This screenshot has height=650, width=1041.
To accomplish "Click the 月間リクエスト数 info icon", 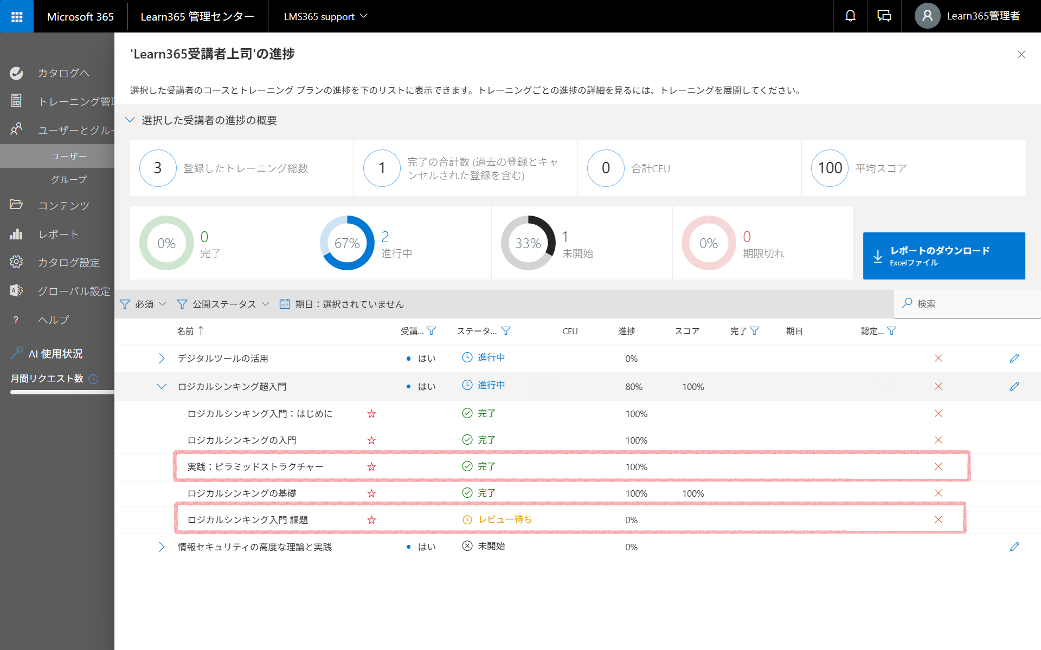I will 93,379.
